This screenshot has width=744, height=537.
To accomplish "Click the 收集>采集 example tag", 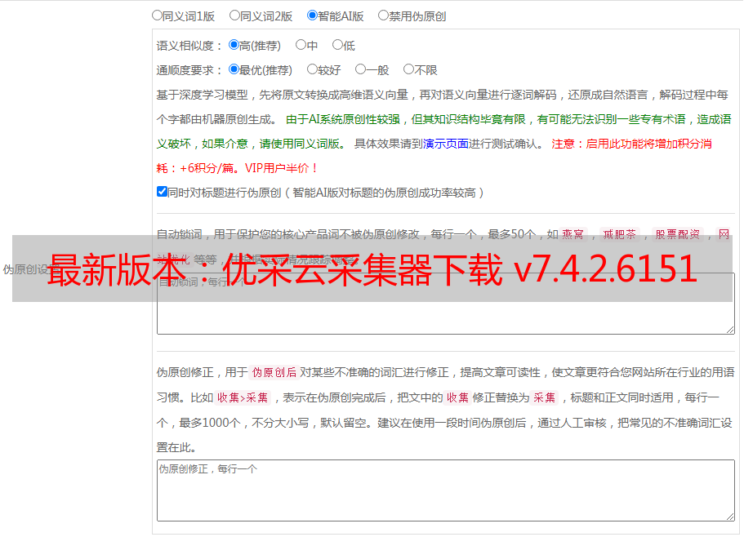I will click(243, 397).
